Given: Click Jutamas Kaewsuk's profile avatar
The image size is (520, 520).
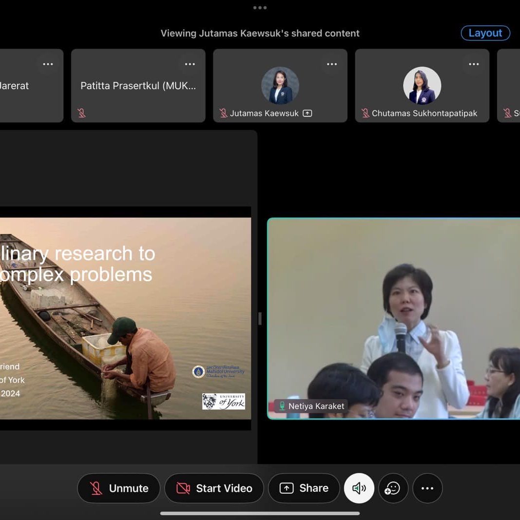Looking at the screenshot, I should [x=280, y=85].
